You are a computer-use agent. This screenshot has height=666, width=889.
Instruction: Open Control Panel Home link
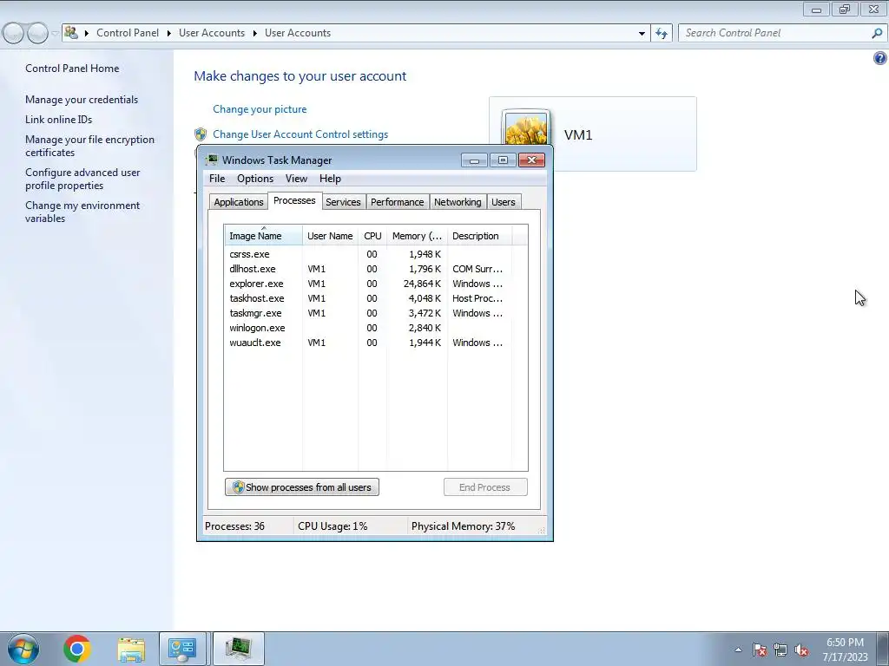pos(72,69)
